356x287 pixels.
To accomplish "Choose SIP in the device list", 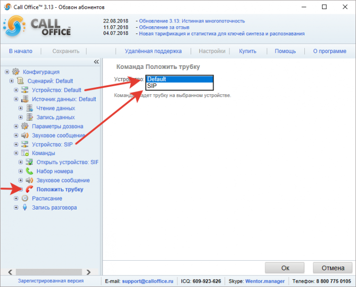I will click(180, 86).
